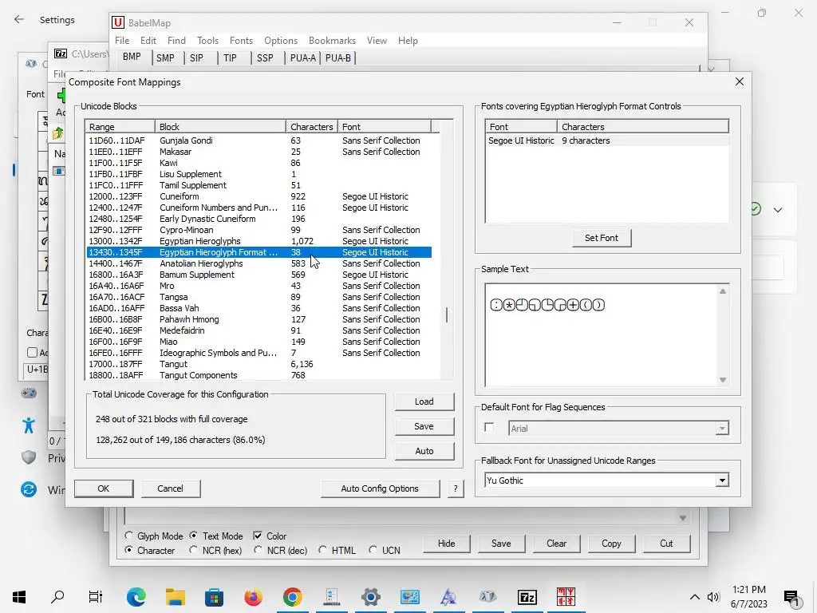Click the Cancel button
The width and height of the screenshot is (817, 613).
pyautogui.click(x=171, y=488)
